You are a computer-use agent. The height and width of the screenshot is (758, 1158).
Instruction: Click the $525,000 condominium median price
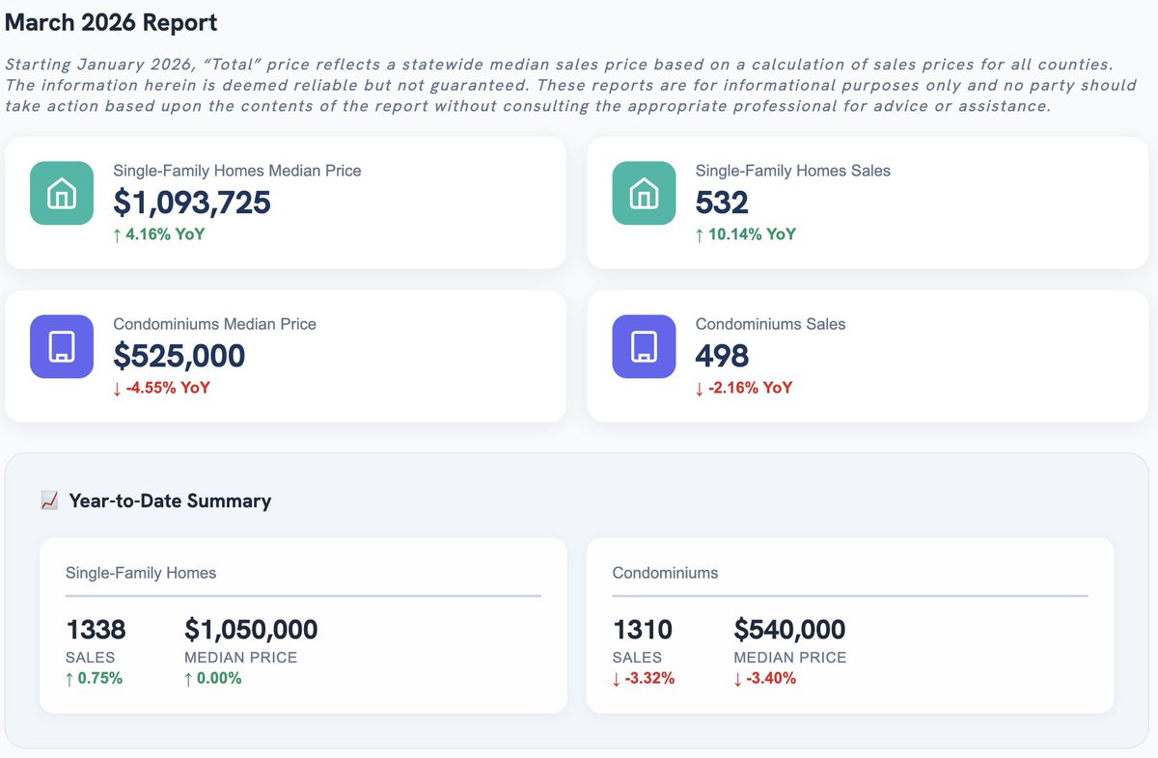[179, 356]
